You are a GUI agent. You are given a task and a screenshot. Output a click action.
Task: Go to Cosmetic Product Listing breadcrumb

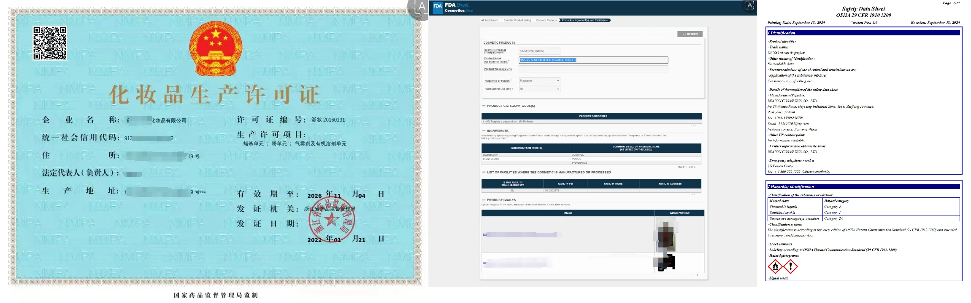coord(517,20)
